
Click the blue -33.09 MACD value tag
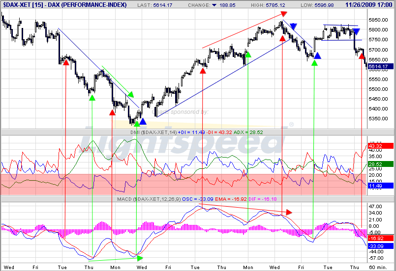[x=381, y=246]
